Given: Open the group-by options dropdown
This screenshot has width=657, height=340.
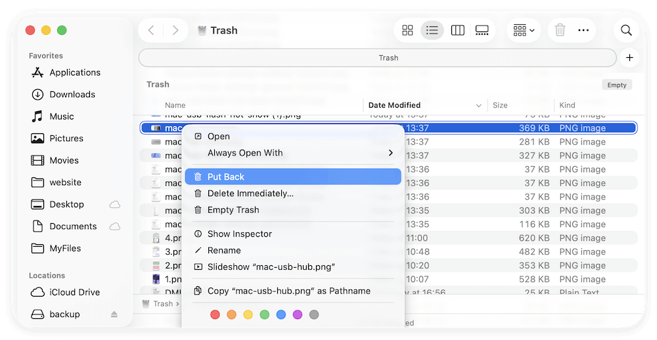Looking at the screenshot, I should 524,30.
